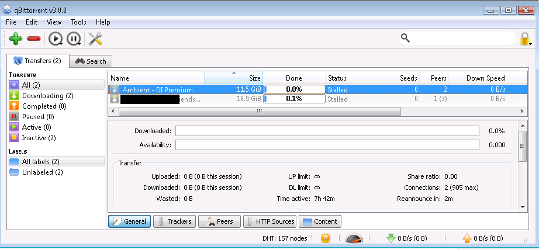Click the details panel scroll up arrow
The height and width of the screenshot is (250, 539).
[523, 126]
